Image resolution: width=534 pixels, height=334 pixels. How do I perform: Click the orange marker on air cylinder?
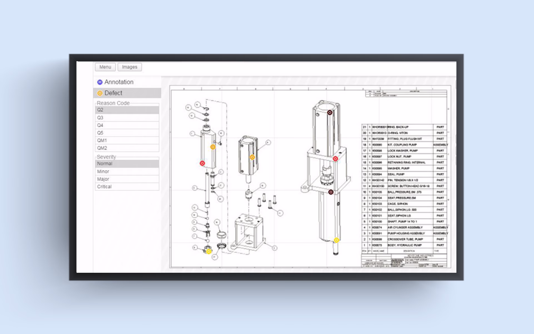point(252,157)
